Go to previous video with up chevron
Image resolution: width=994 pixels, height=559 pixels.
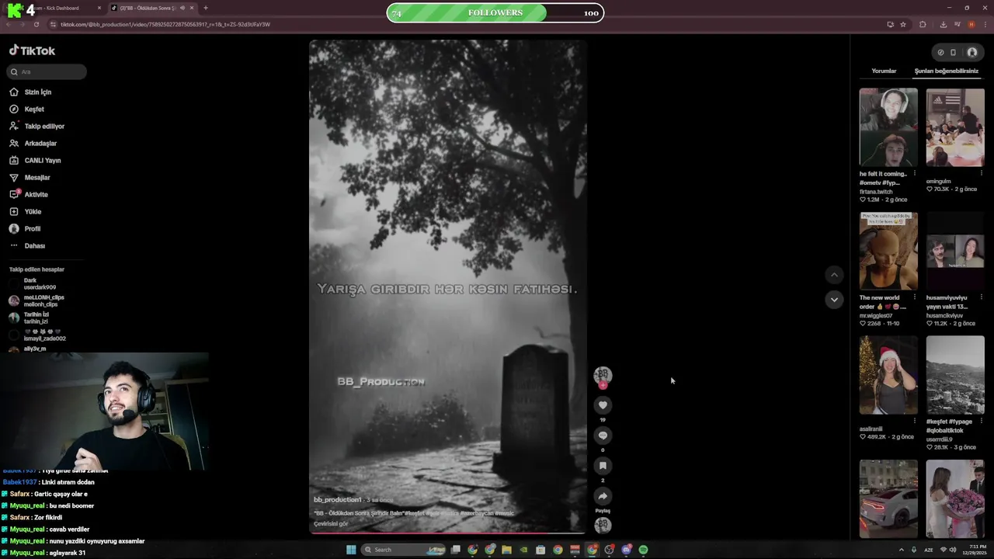[x=834, y=275]
